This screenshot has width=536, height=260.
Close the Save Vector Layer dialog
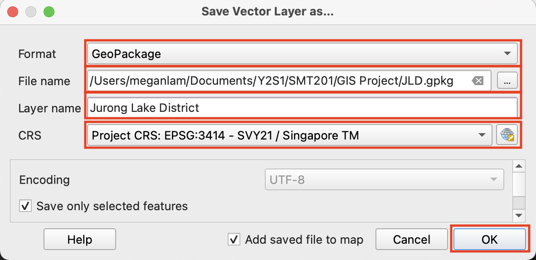click(13, 12)
